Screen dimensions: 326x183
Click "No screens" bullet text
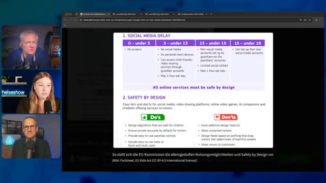coord(134,49)
